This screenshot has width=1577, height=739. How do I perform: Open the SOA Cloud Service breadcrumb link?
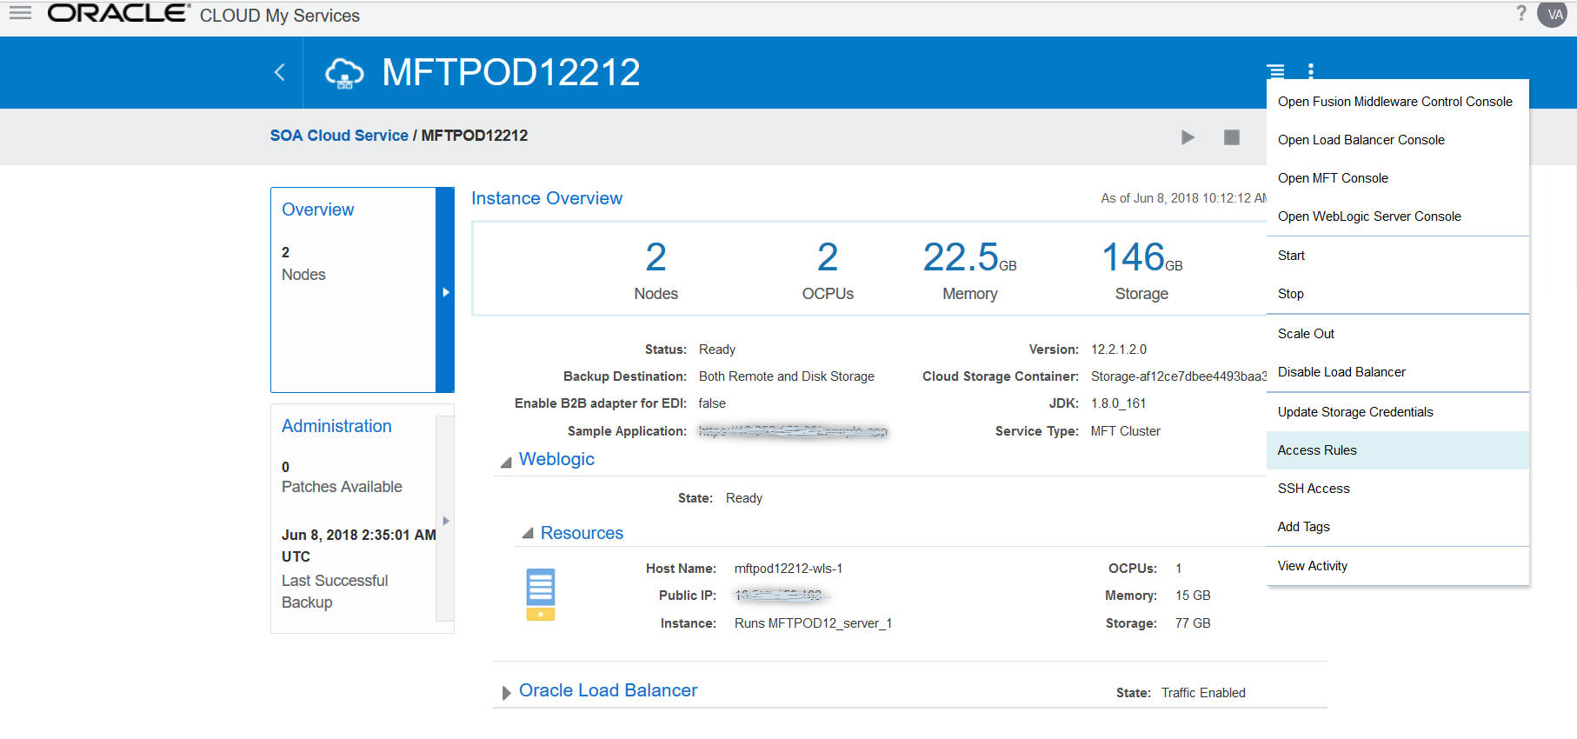click(339, 136)
